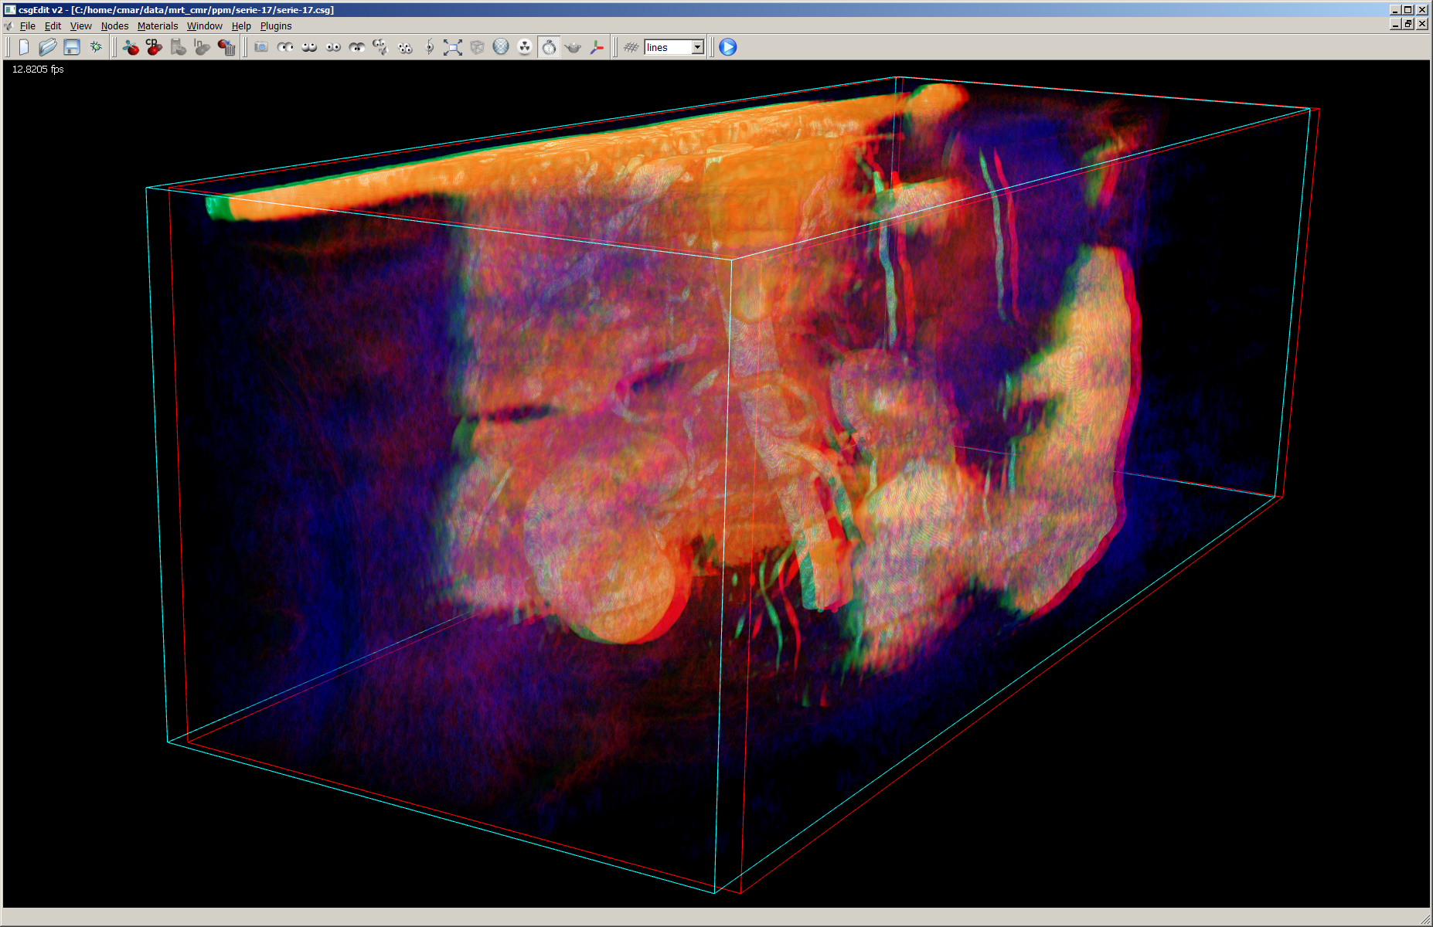Open the Plugins menu
This screenshot has width=1433, height=927.
(275, 25)
